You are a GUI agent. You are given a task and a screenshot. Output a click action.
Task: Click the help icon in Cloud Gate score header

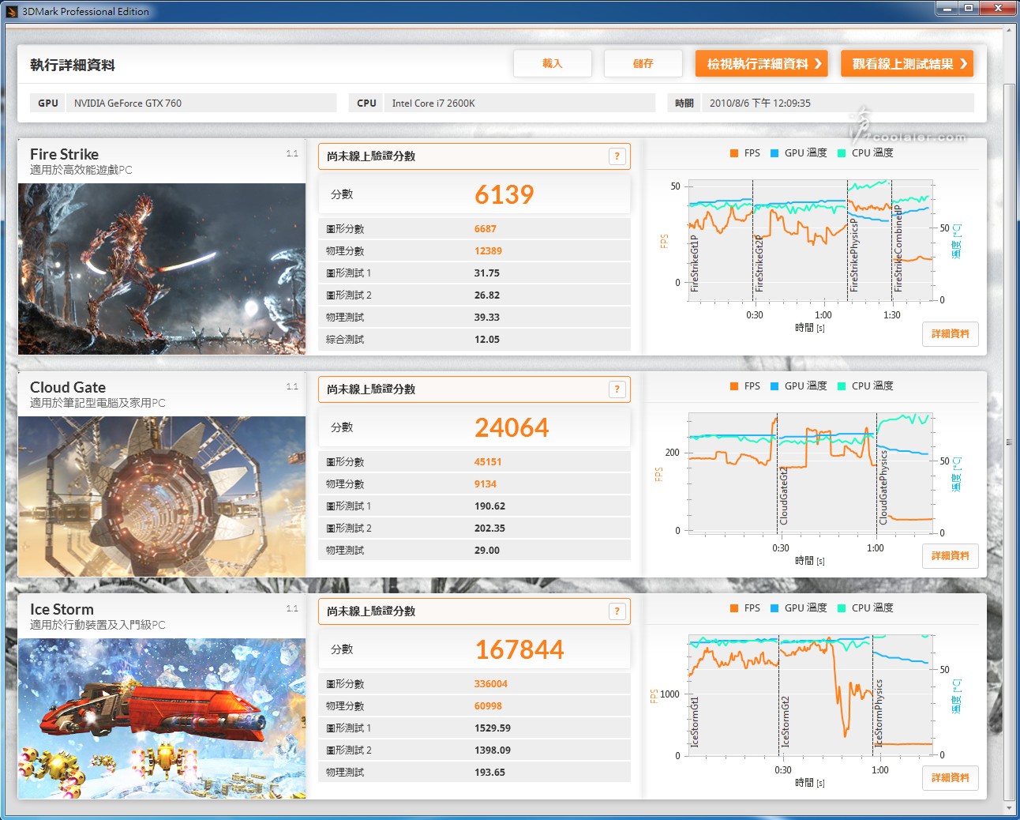[x=617, y=389]
